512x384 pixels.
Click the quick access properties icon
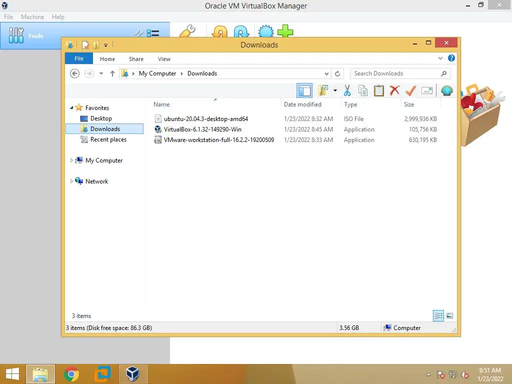coord(85,44)
